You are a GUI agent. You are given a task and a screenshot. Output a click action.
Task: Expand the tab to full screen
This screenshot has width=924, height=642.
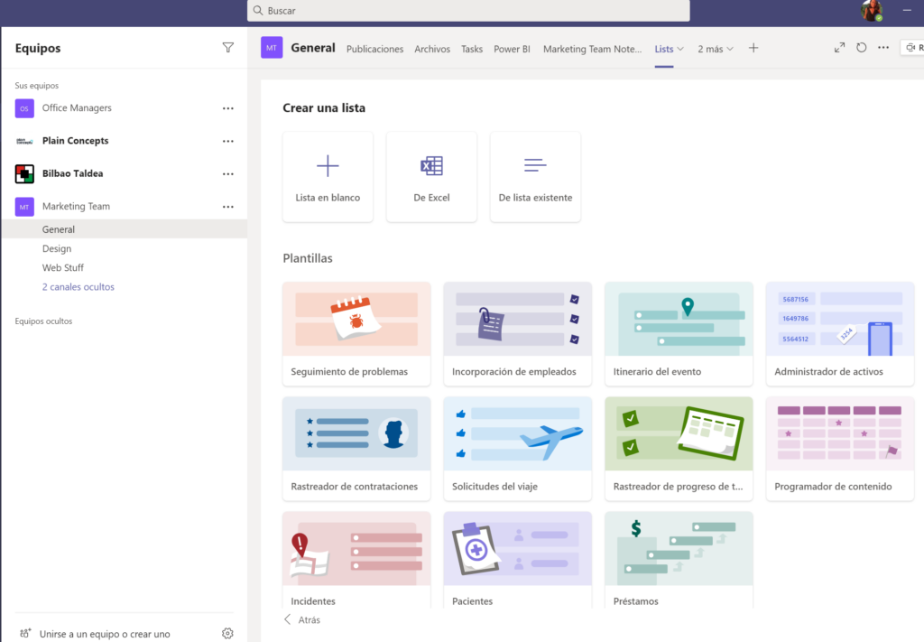click(840, 48)
